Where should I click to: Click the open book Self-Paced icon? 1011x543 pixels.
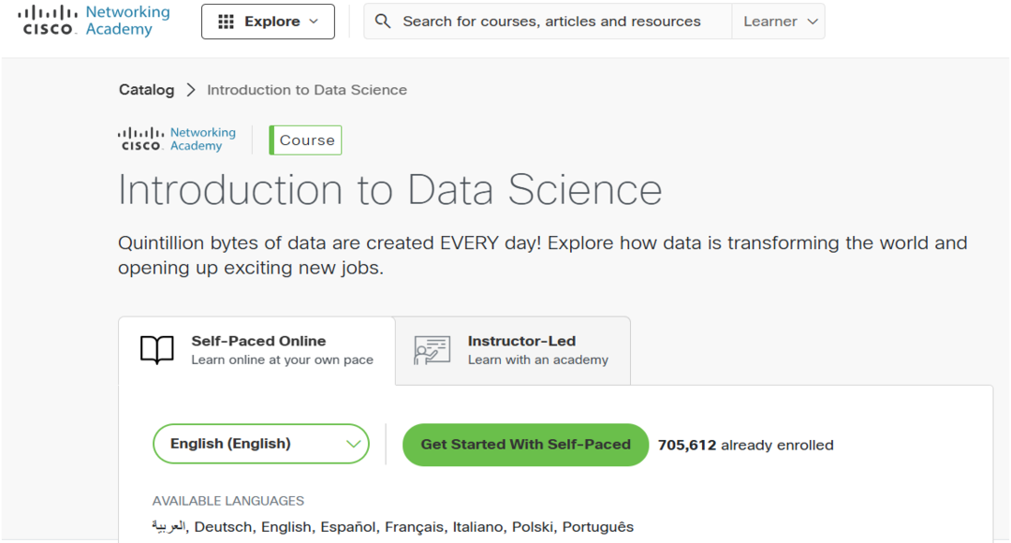(x=157, y=350)
